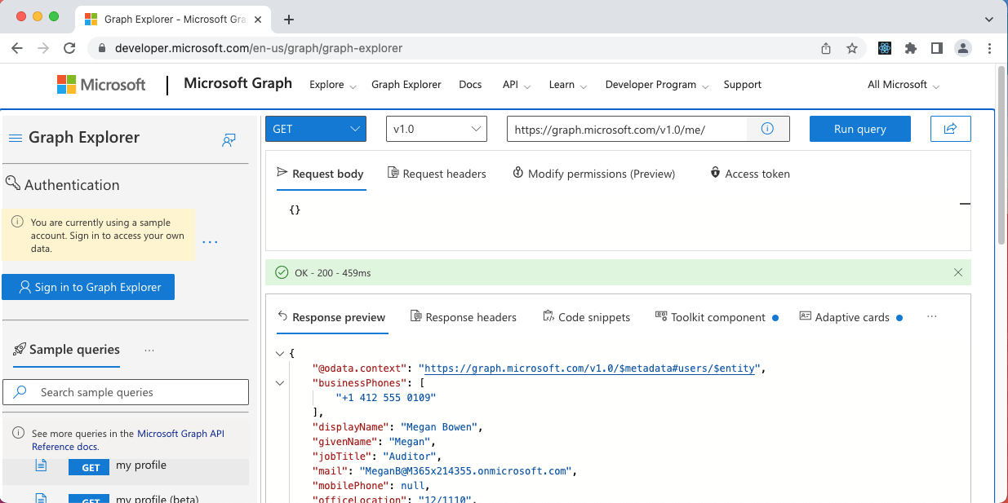The image size is (1008, 503).
Task: Switch to the Request headers tab
Action: tap(437, 174)
